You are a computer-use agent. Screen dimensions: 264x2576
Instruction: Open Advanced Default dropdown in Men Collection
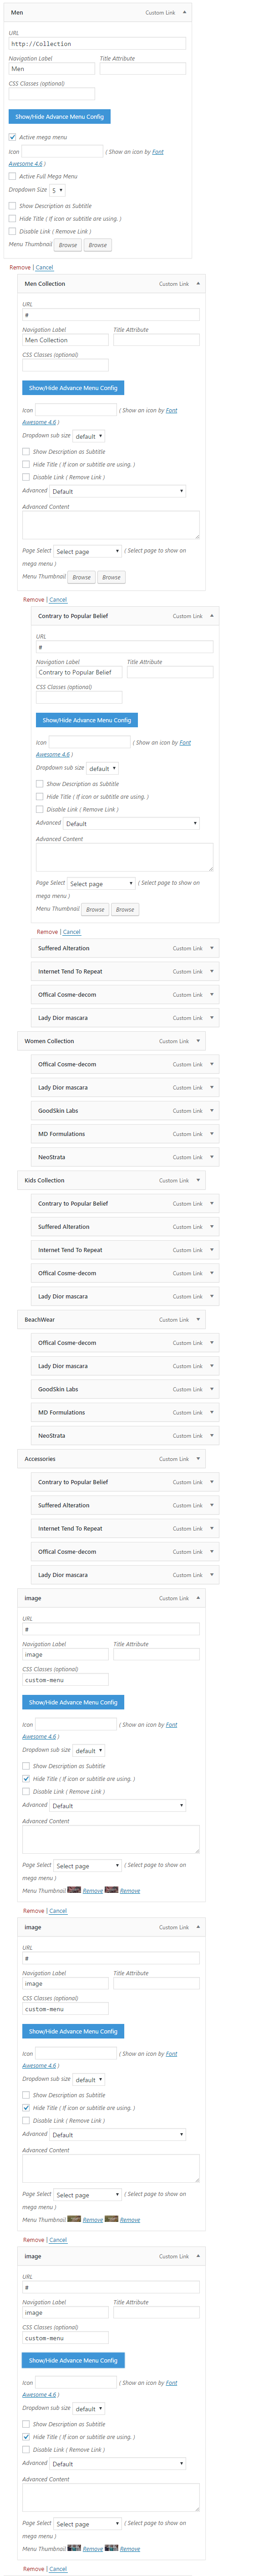tap(117, 491)
